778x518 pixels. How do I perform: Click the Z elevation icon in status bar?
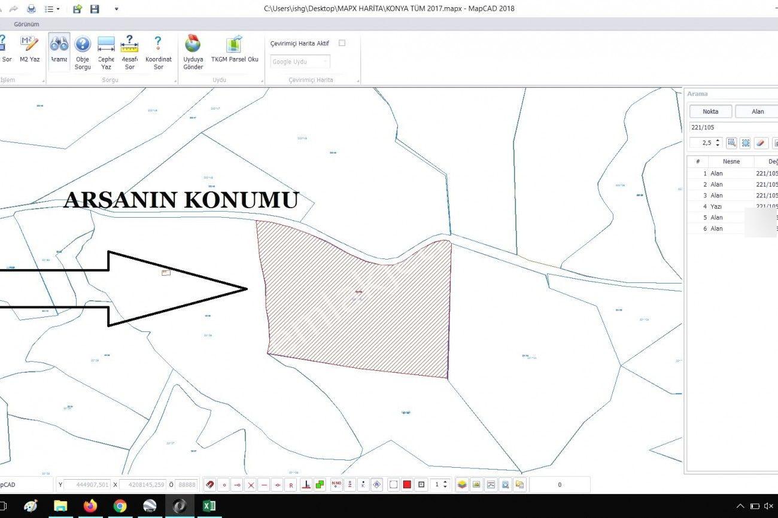[x=350, y=485]
